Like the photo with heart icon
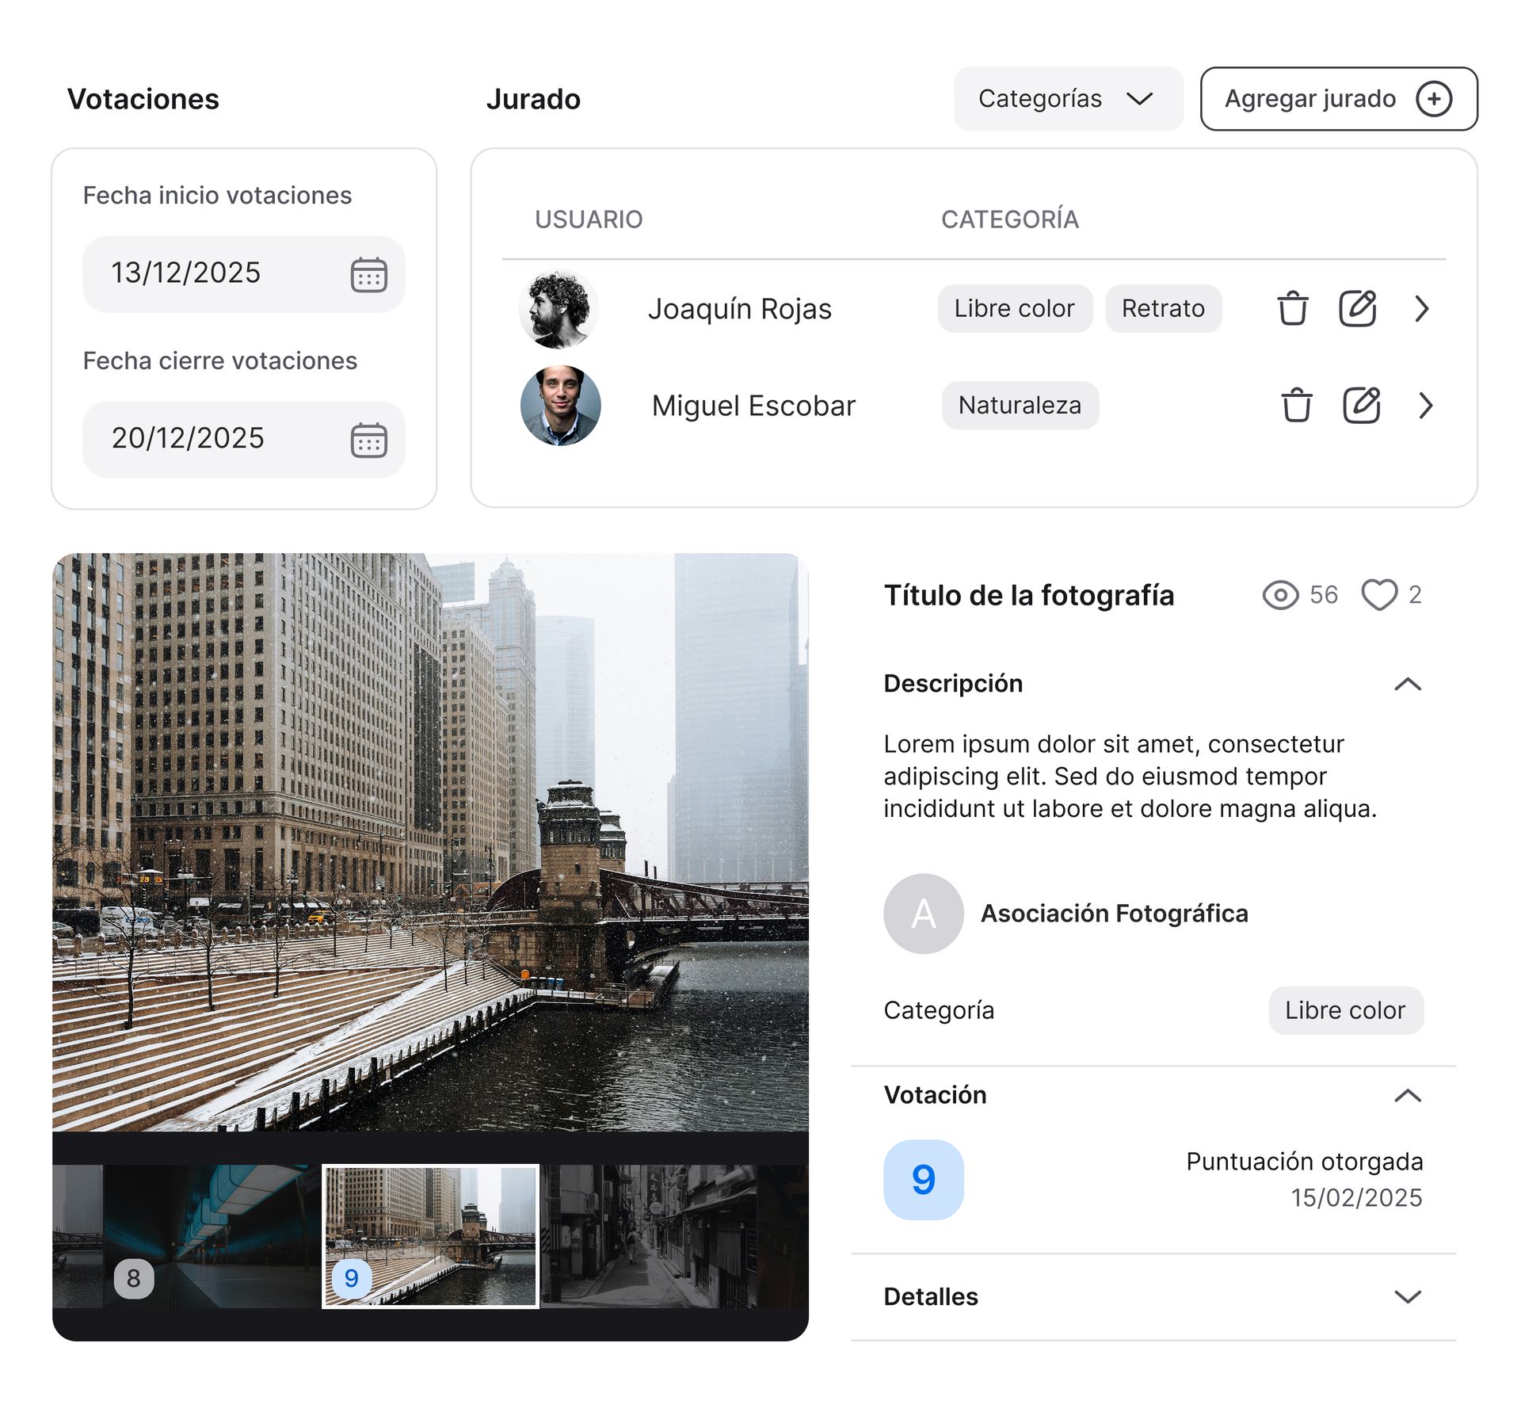Viewport: 1521px width, 1408px height. [x=1379, y=594]
